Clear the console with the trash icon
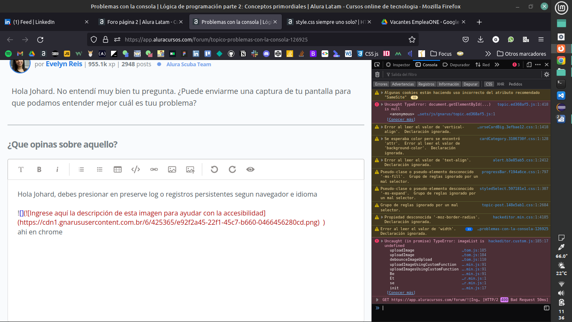Viewport: 572px width, 322px height. coord(377,74)
